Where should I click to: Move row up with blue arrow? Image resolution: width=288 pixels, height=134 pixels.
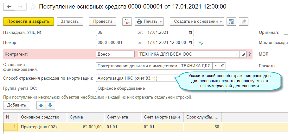41,105
